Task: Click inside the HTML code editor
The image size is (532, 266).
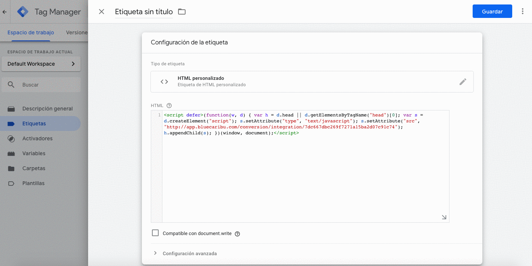Action: tap(305, 166)
